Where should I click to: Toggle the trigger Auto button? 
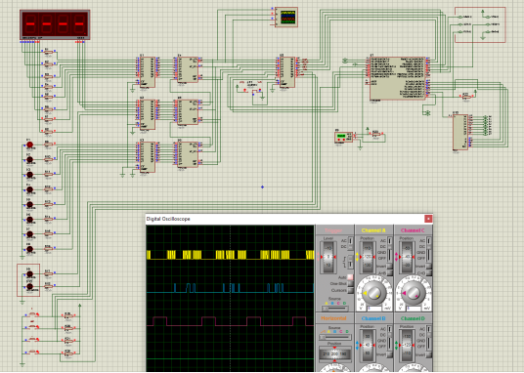tap(350, 277)
